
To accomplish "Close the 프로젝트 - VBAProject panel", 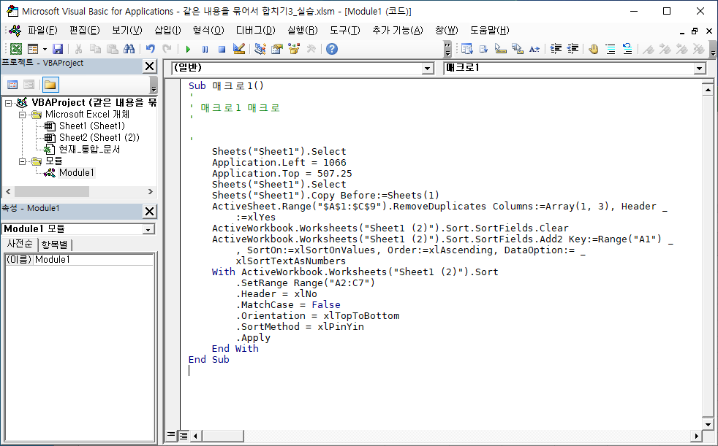I will pos(150,66).
